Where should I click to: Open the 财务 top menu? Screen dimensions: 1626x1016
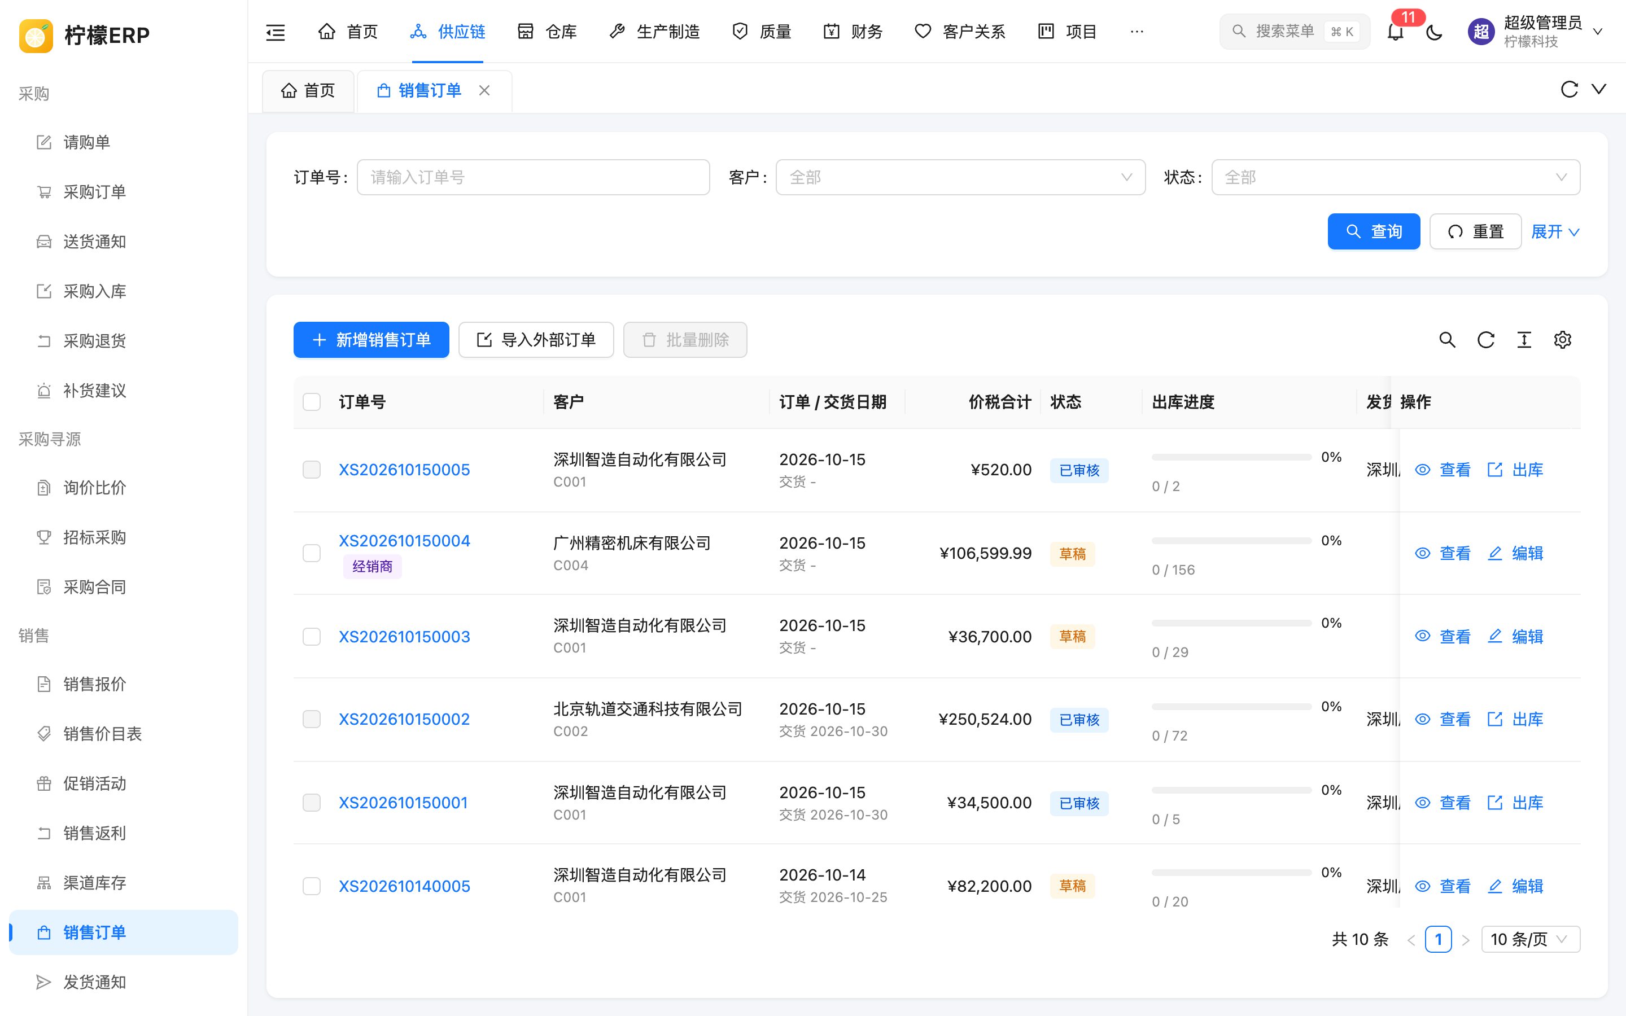point(853,32)
